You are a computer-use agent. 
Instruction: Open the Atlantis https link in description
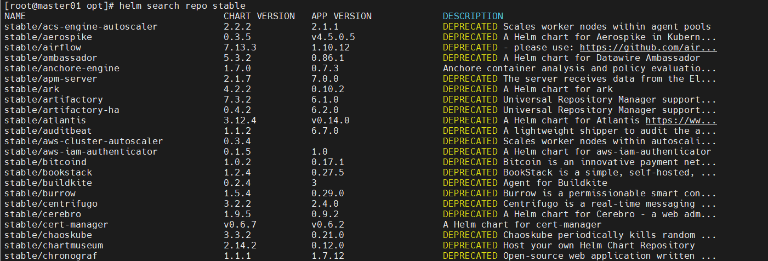point(681,120)
